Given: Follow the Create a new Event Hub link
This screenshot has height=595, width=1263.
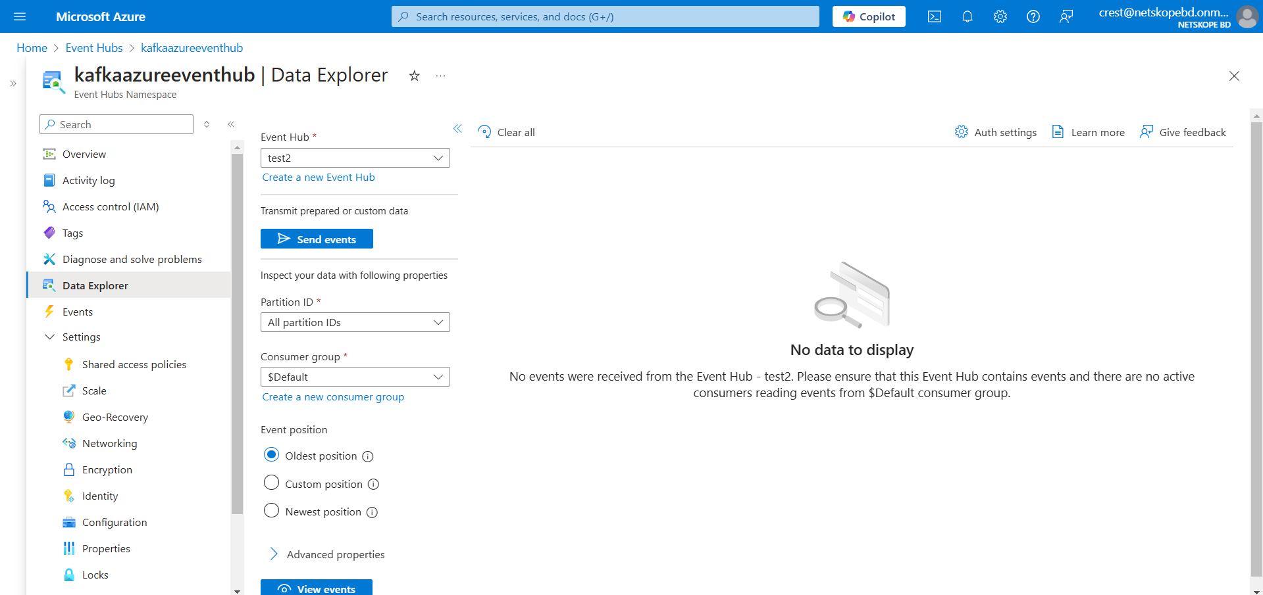Looking at the screenshot, I should [x=319, y=178].
